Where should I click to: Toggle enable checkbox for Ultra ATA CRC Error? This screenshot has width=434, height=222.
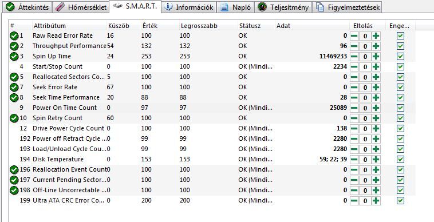pos(400,201)
